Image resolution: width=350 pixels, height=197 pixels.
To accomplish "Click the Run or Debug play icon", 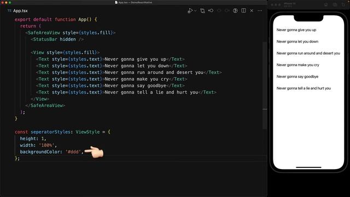I will (x=190, y=11).
